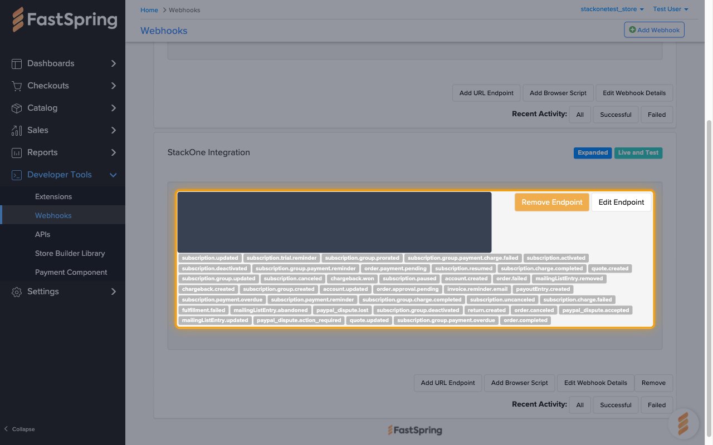Expand the Checkouts menu chevron
Image resolution: width=713 pixels, height=445 pixels.
point(113,86)
